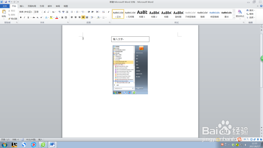Align text left
Screen dimensions: 263x148
[72, 17]
